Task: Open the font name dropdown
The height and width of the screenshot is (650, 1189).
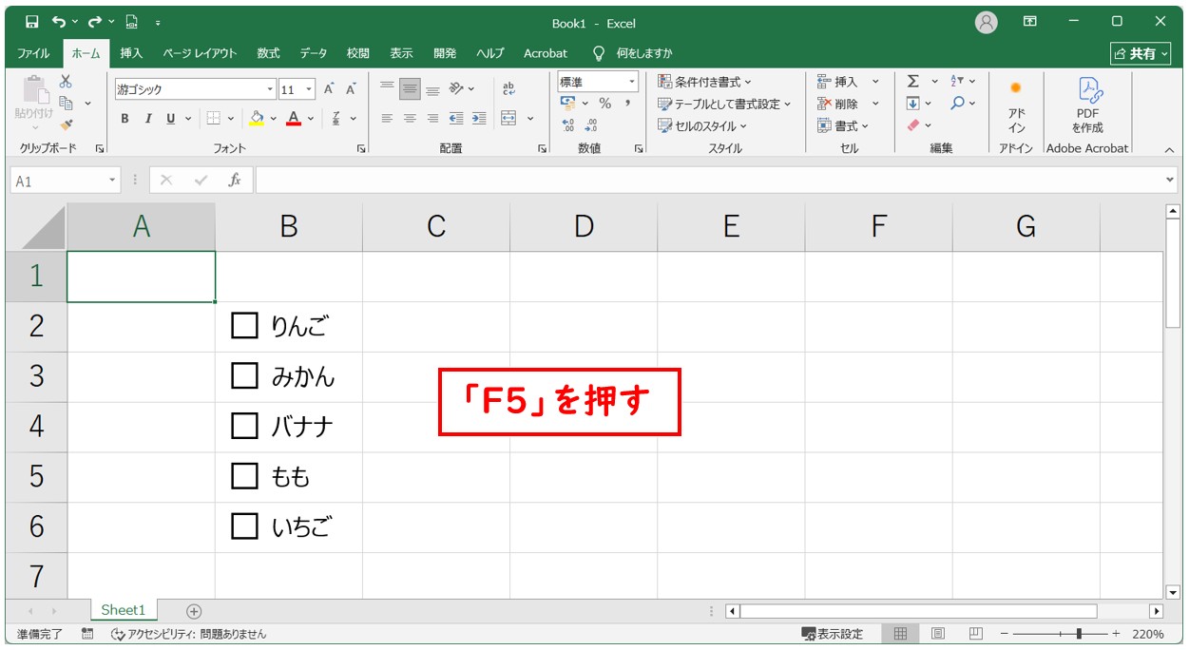Action: point(270,89)
